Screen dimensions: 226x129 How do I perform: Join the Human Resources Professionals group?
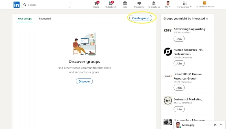coord(179,63)
